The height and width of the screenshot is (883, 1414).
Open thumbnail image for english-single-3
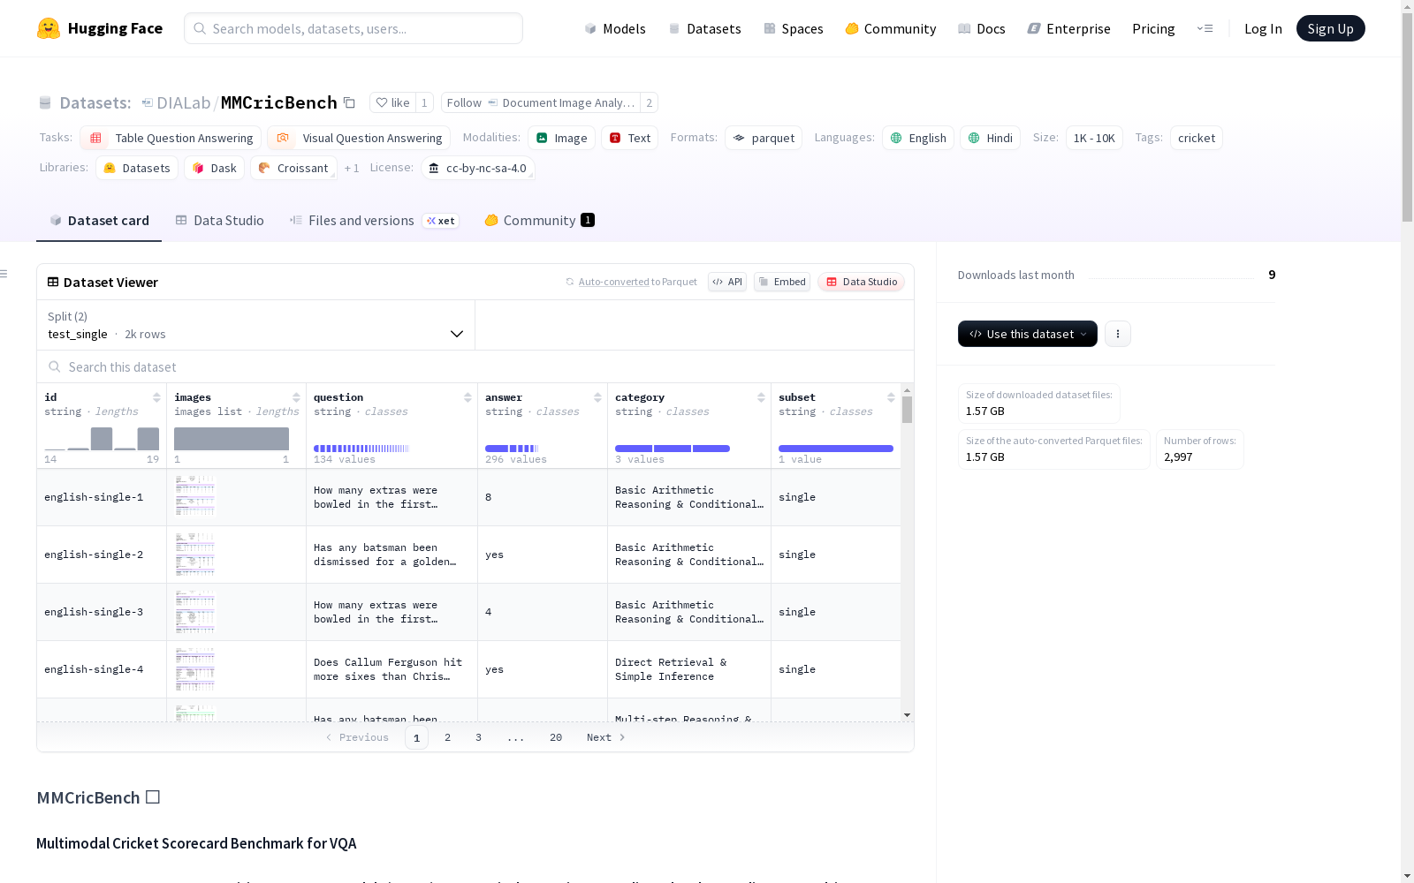[195, 611]
